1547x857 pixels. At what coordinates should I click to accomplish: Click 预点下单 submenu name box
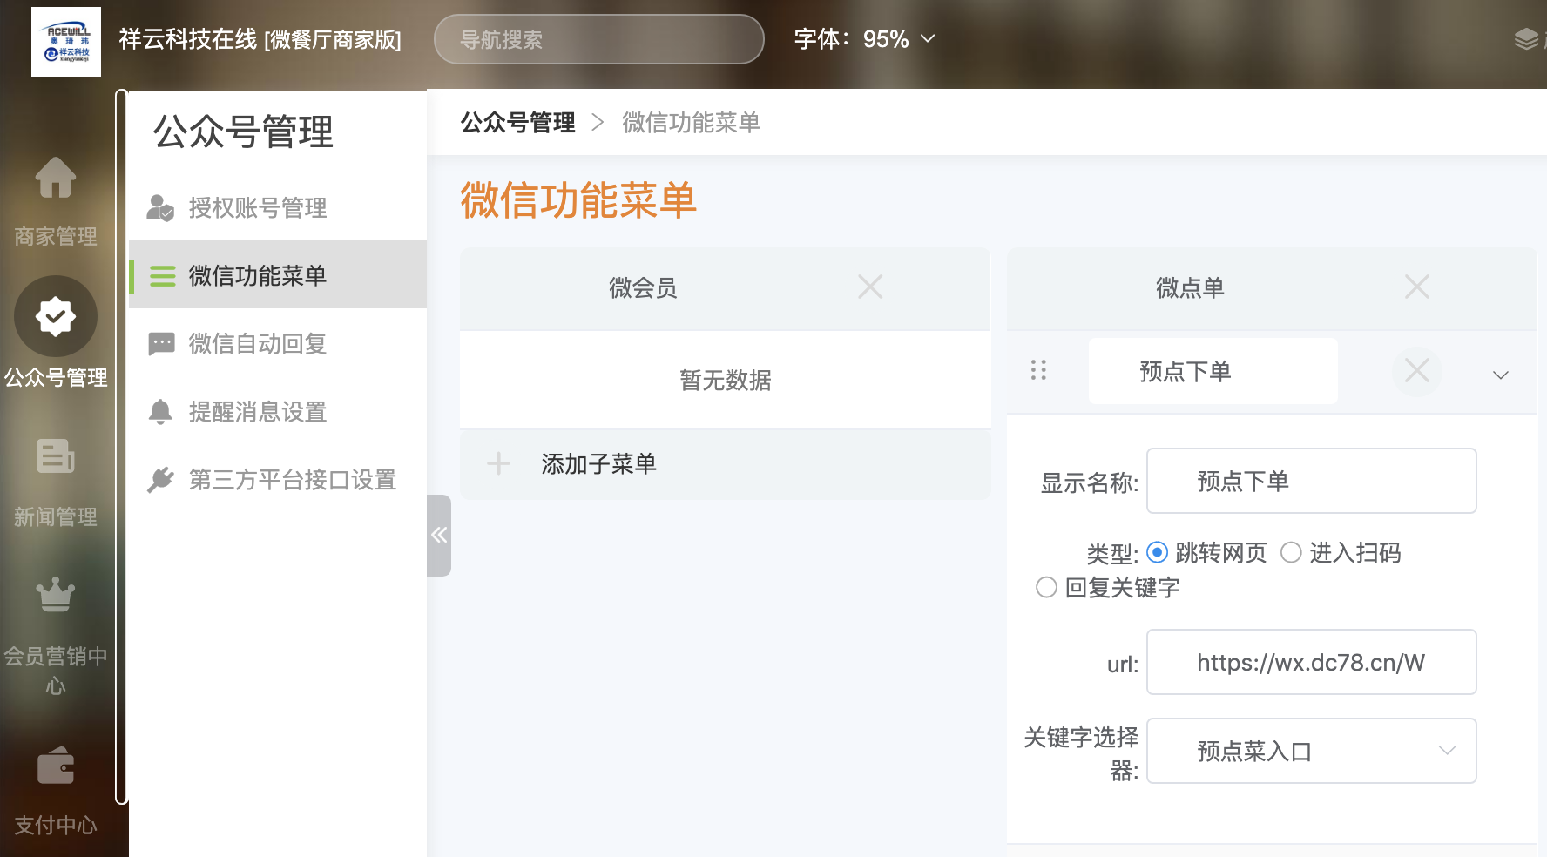pos(1213,371)
